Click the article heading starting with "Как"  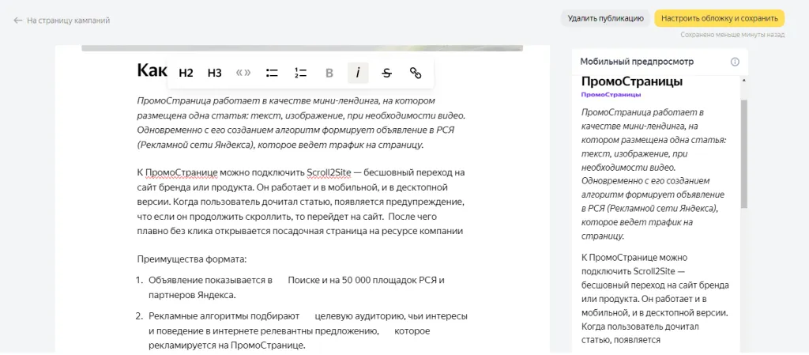point(151,70)
